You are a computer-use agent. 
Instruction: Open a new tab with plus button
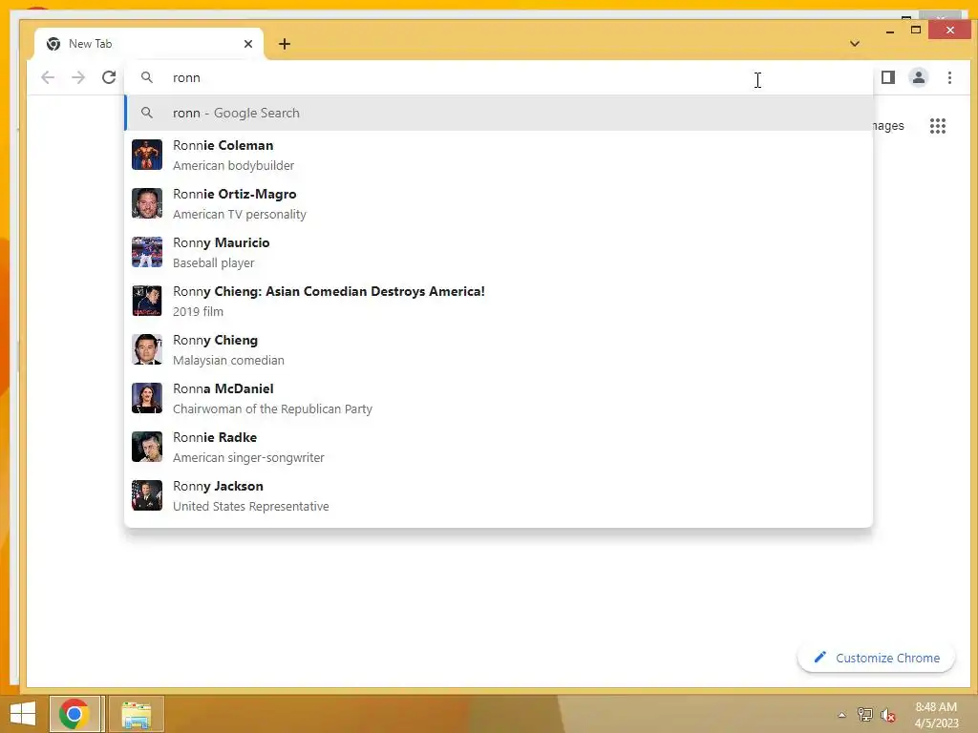click(285, 44)
